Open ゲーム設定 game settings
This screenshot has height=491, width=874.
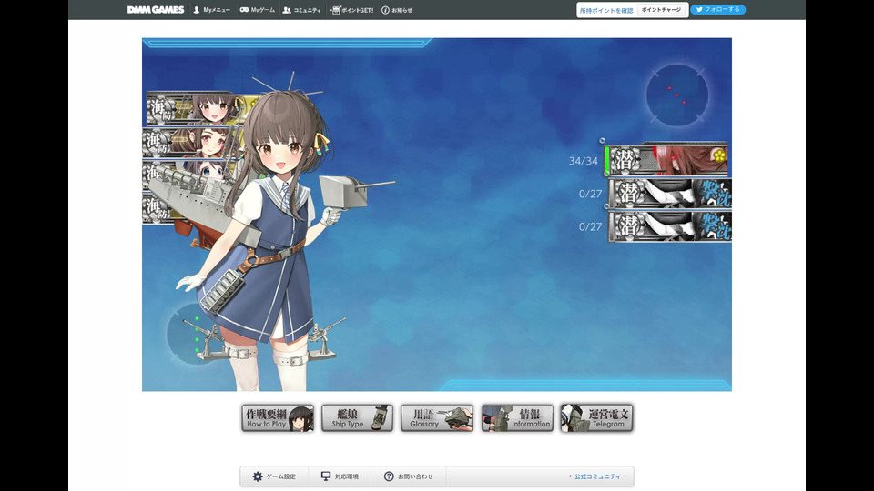coord(274,476)
